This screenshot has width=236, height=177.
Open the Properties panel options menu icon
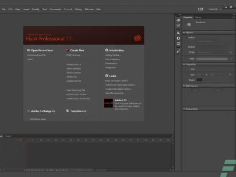pos(233,17)
